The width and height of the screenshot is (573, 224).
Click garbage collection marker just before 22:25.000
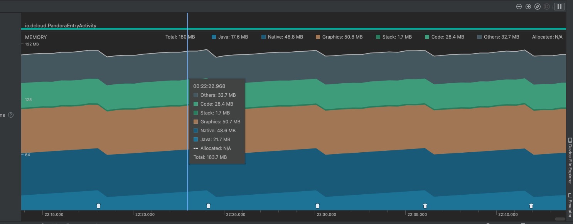coord(208,206)
